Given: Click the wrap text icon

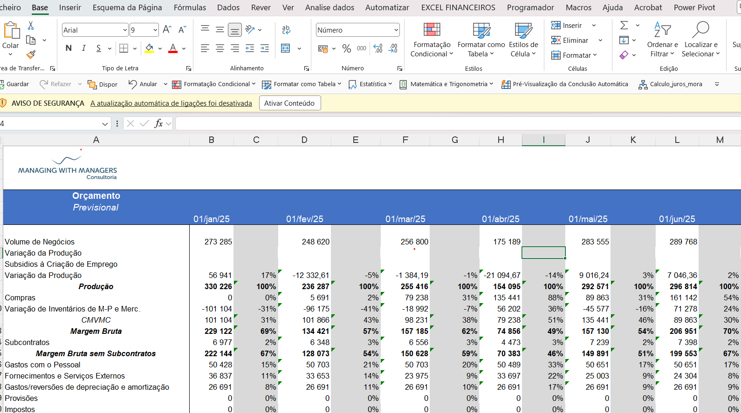Looking at the screenshot, I should pos(286,30).
